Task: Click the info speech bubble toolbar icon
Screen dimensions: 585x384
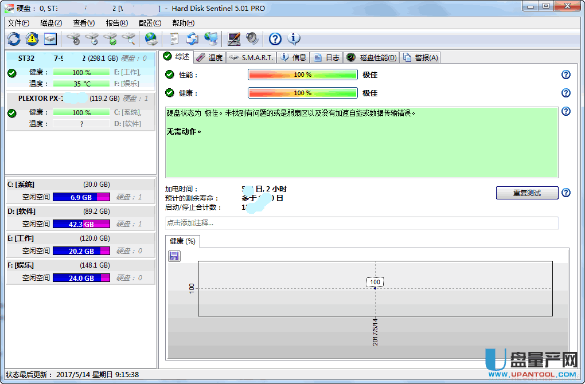Action: [294, 39]
